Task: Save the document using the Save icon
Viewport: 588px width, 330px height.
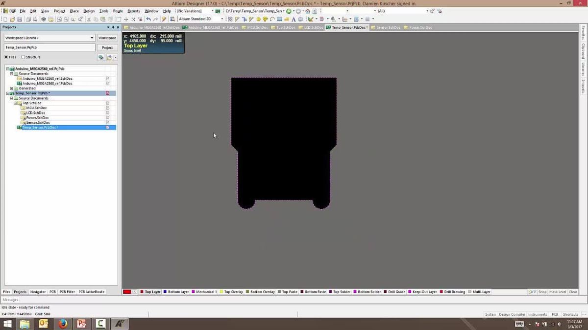Action: pyautogui.click(x=20, y=19)
